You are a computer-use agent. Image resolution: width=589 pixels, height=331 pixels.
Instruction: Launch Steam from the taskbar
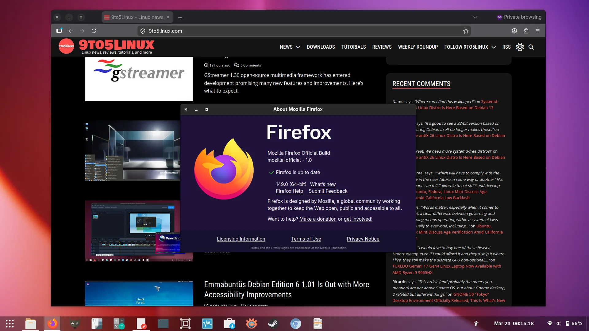(x=273, y=324)
